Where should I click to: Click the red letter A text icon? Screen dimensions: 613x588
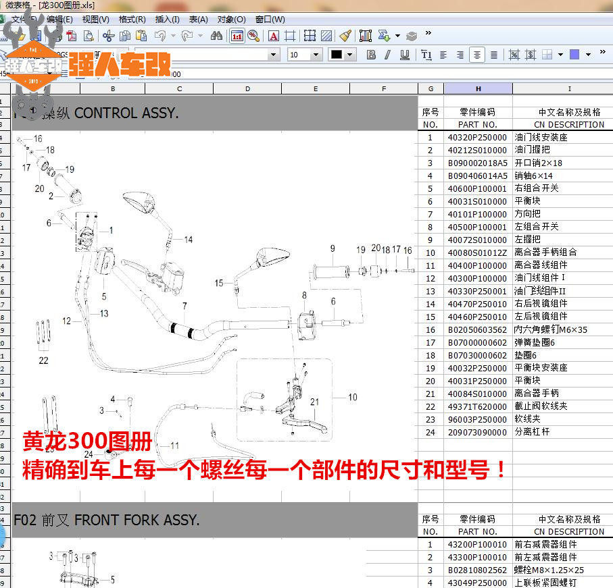point(274,36)
